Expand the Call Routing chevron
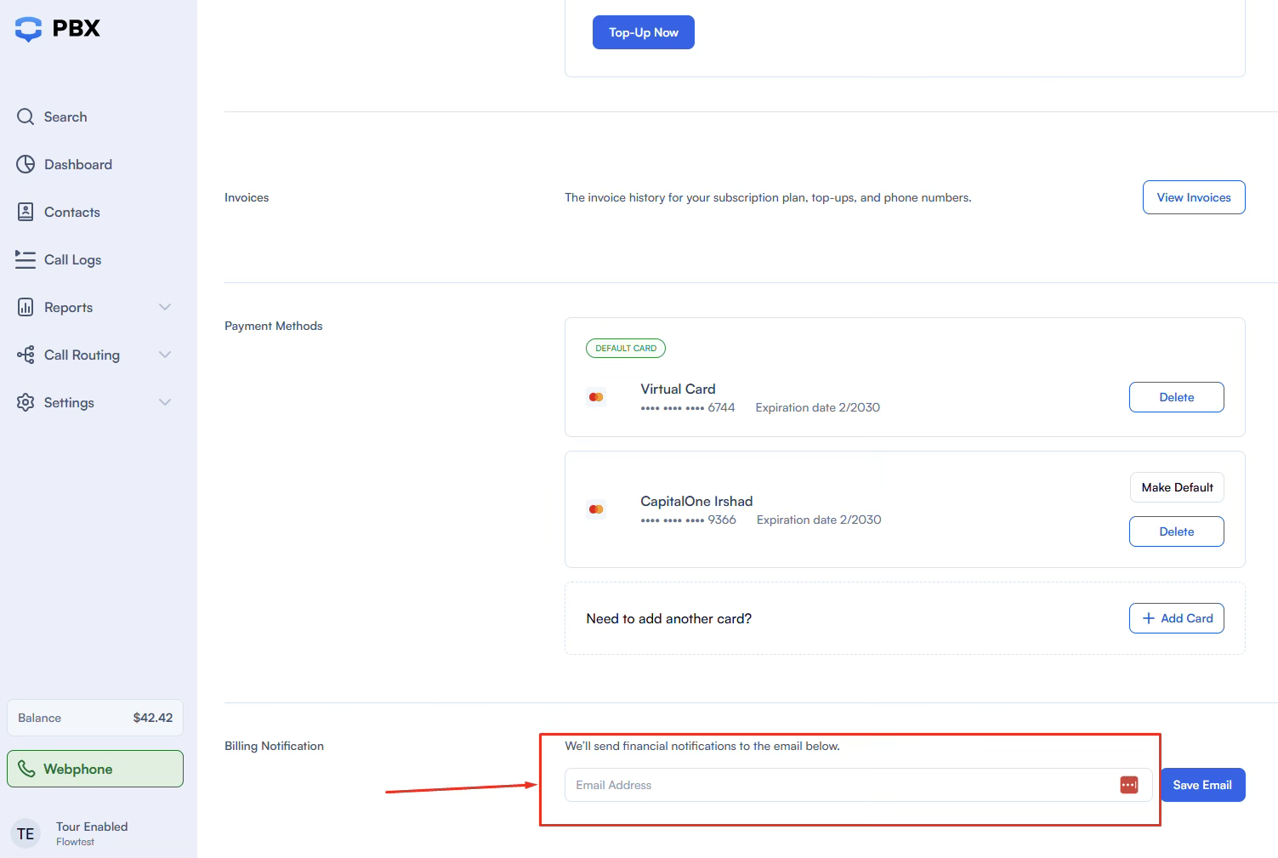 point(165,355)
